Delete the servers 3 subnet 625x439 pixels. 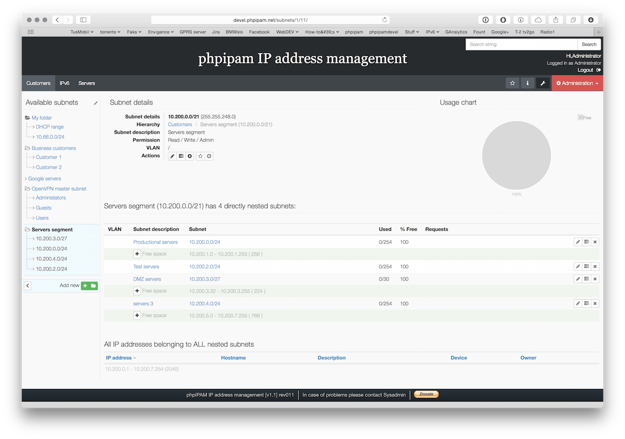click(x=595, y=303)
